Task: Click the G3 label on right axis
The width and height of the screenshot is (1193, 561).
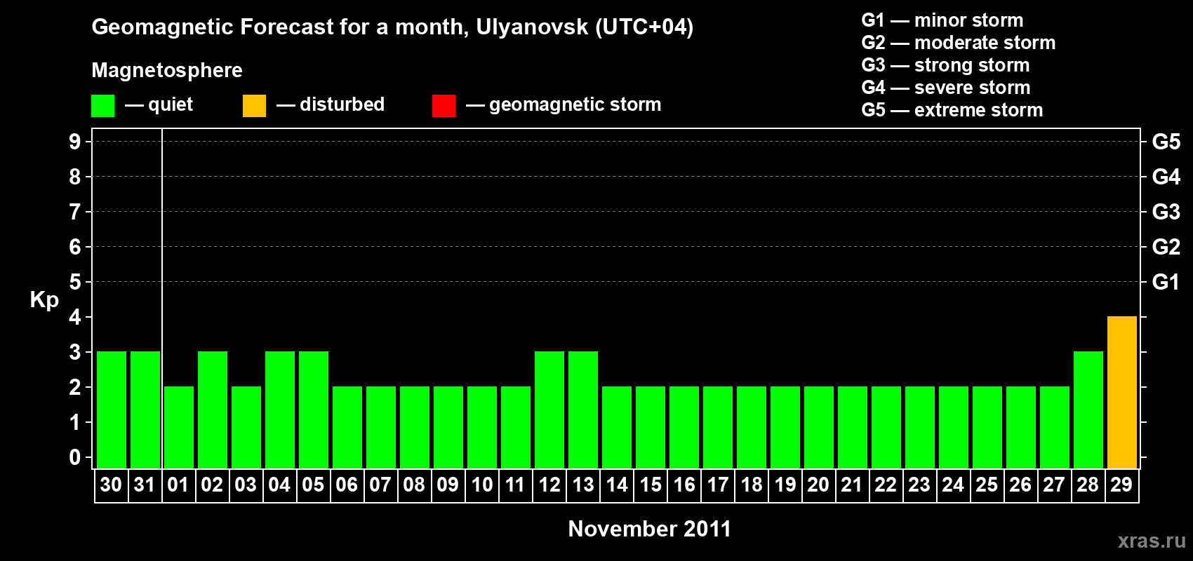Action: (x=1166, y=212)
